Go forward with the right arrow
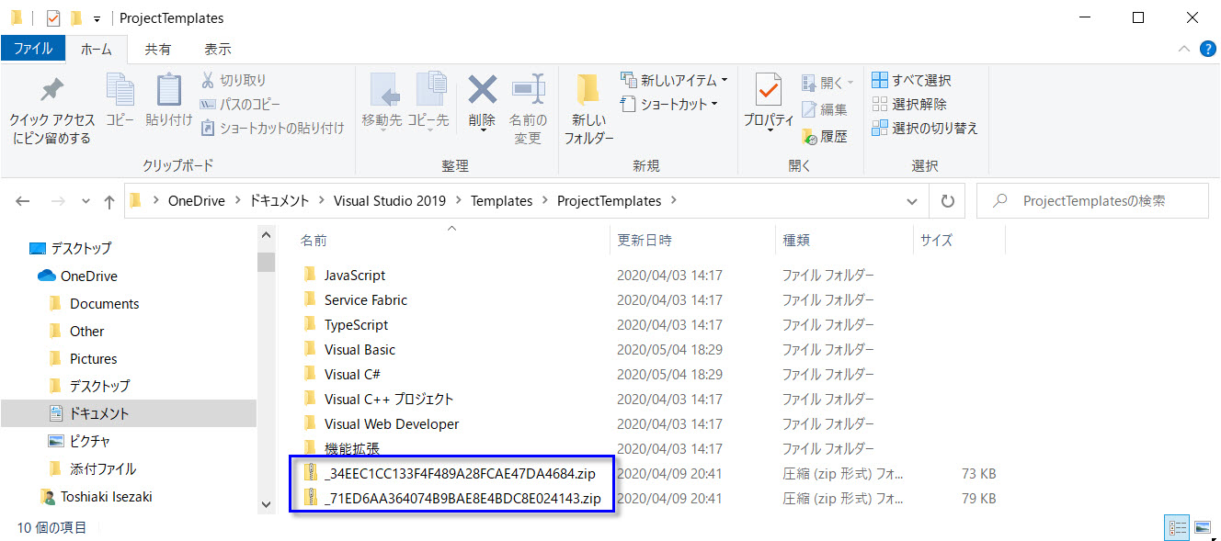The height and width of the screenshot is (541, 1221). (x=57, y=201)
